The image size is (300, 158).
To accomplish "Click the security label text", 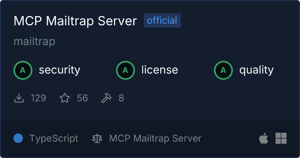I will [x=60, y=70].
